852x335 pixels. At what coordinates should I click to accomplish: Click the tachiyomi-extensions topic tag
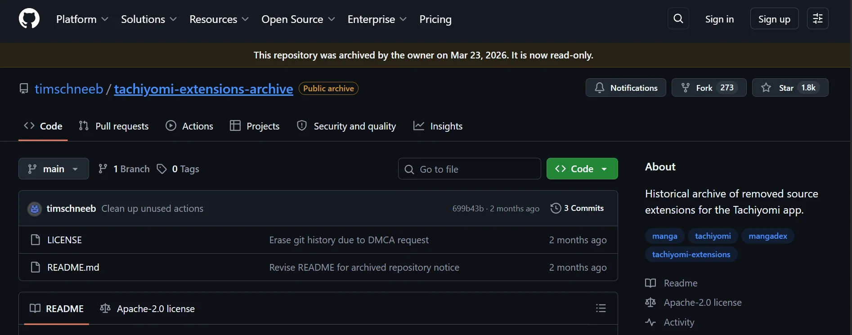pos(691,255)
